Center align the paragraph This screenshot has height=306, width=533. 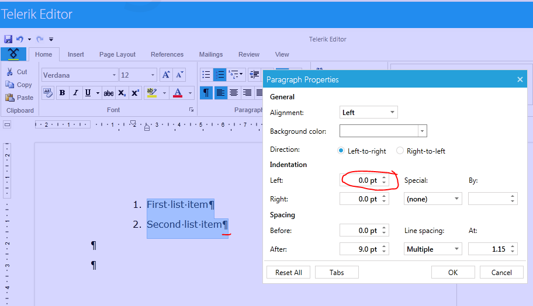pos(234,93)
